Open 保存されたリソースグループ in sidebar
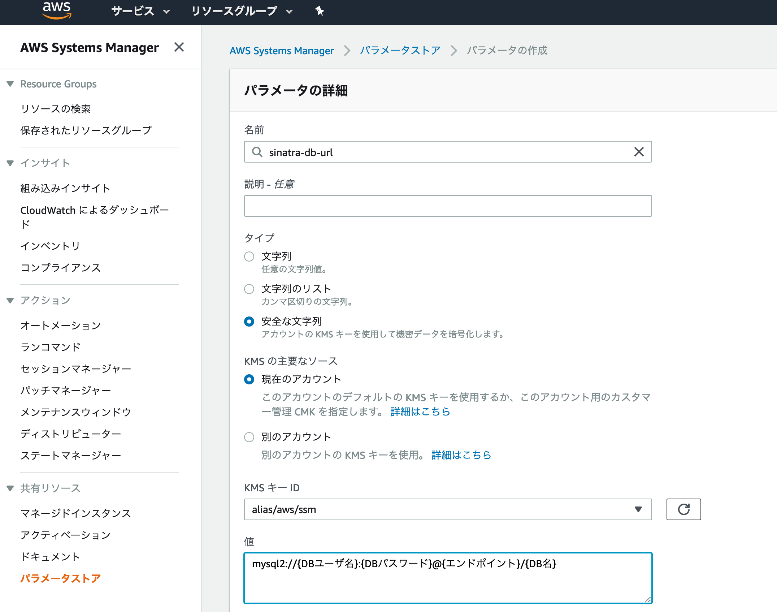 click(x=86, y=130)
